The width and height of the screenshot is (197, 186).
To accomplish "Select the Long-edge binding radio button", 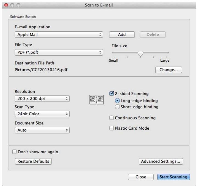I will [x=117, y=101].
